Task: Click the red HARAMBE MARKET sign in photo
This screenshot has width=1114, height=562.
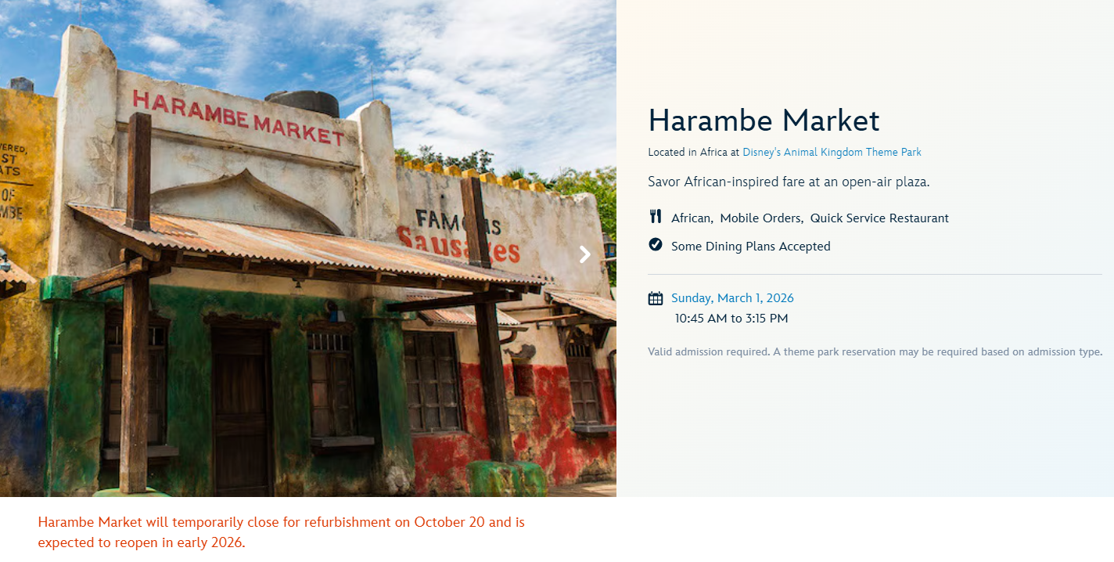Action: point(238,118)
